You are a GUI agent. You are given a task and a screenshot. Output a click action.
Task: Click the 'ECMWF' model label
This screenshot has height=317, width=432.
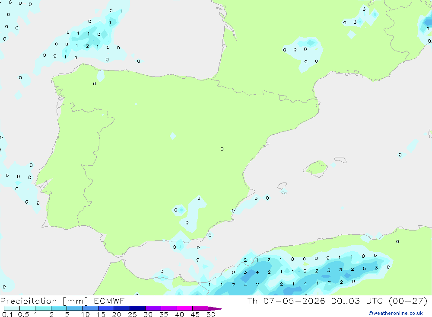click(x=109, y=301)
